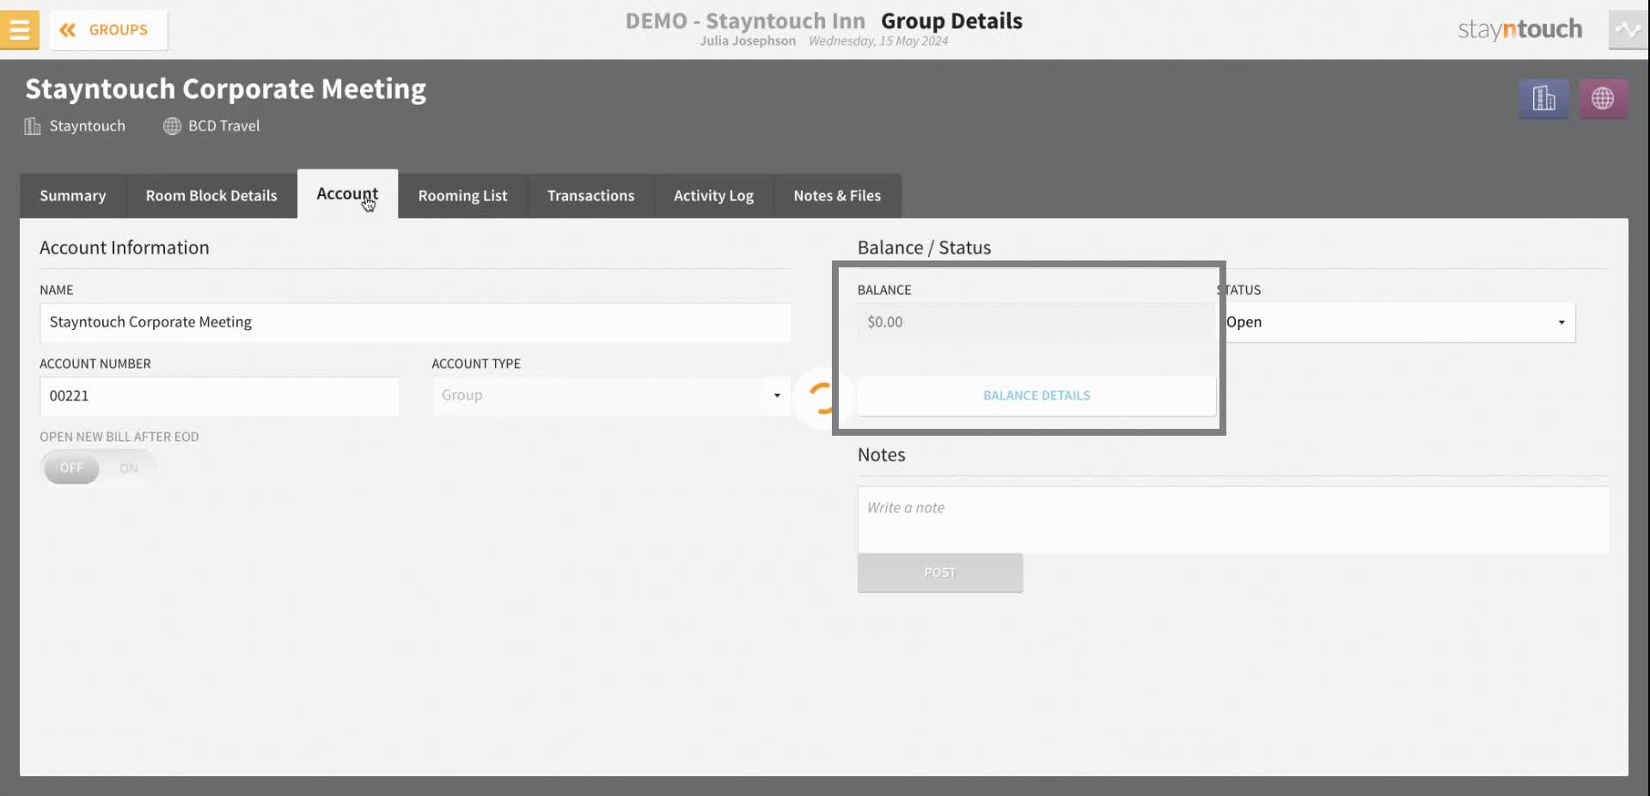
Task: Click the Write a note text area
Action: coord(1233,520)
